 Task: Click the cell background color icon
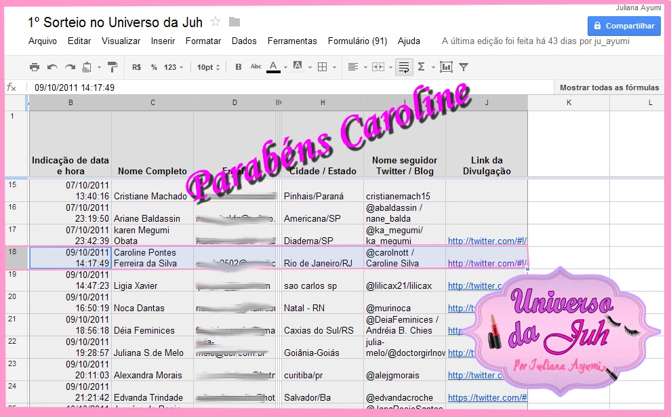tap(298, 66)
